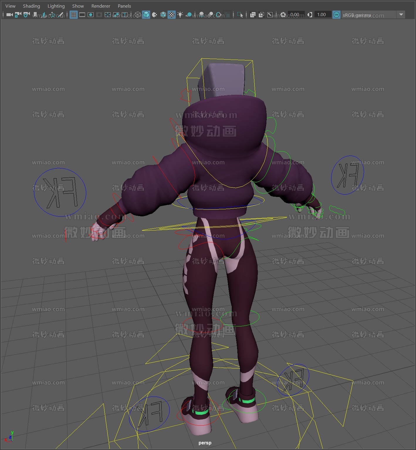The width and height of the screenshot is (416, 450).
Task: Click the Grease Pencil icon
Action: 61,15
